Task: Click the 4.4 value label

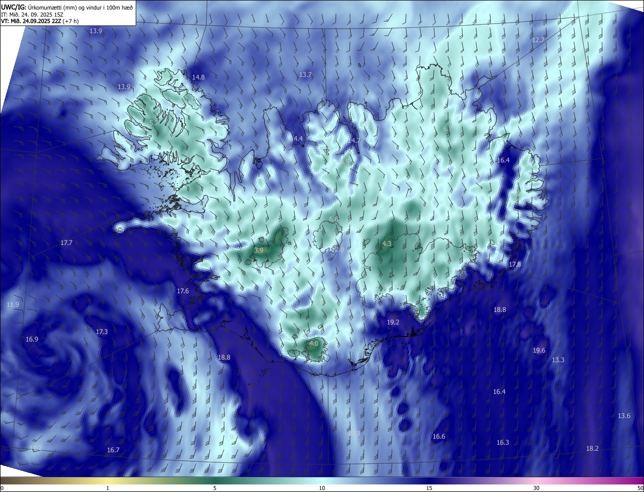Action: click(298, 138)
